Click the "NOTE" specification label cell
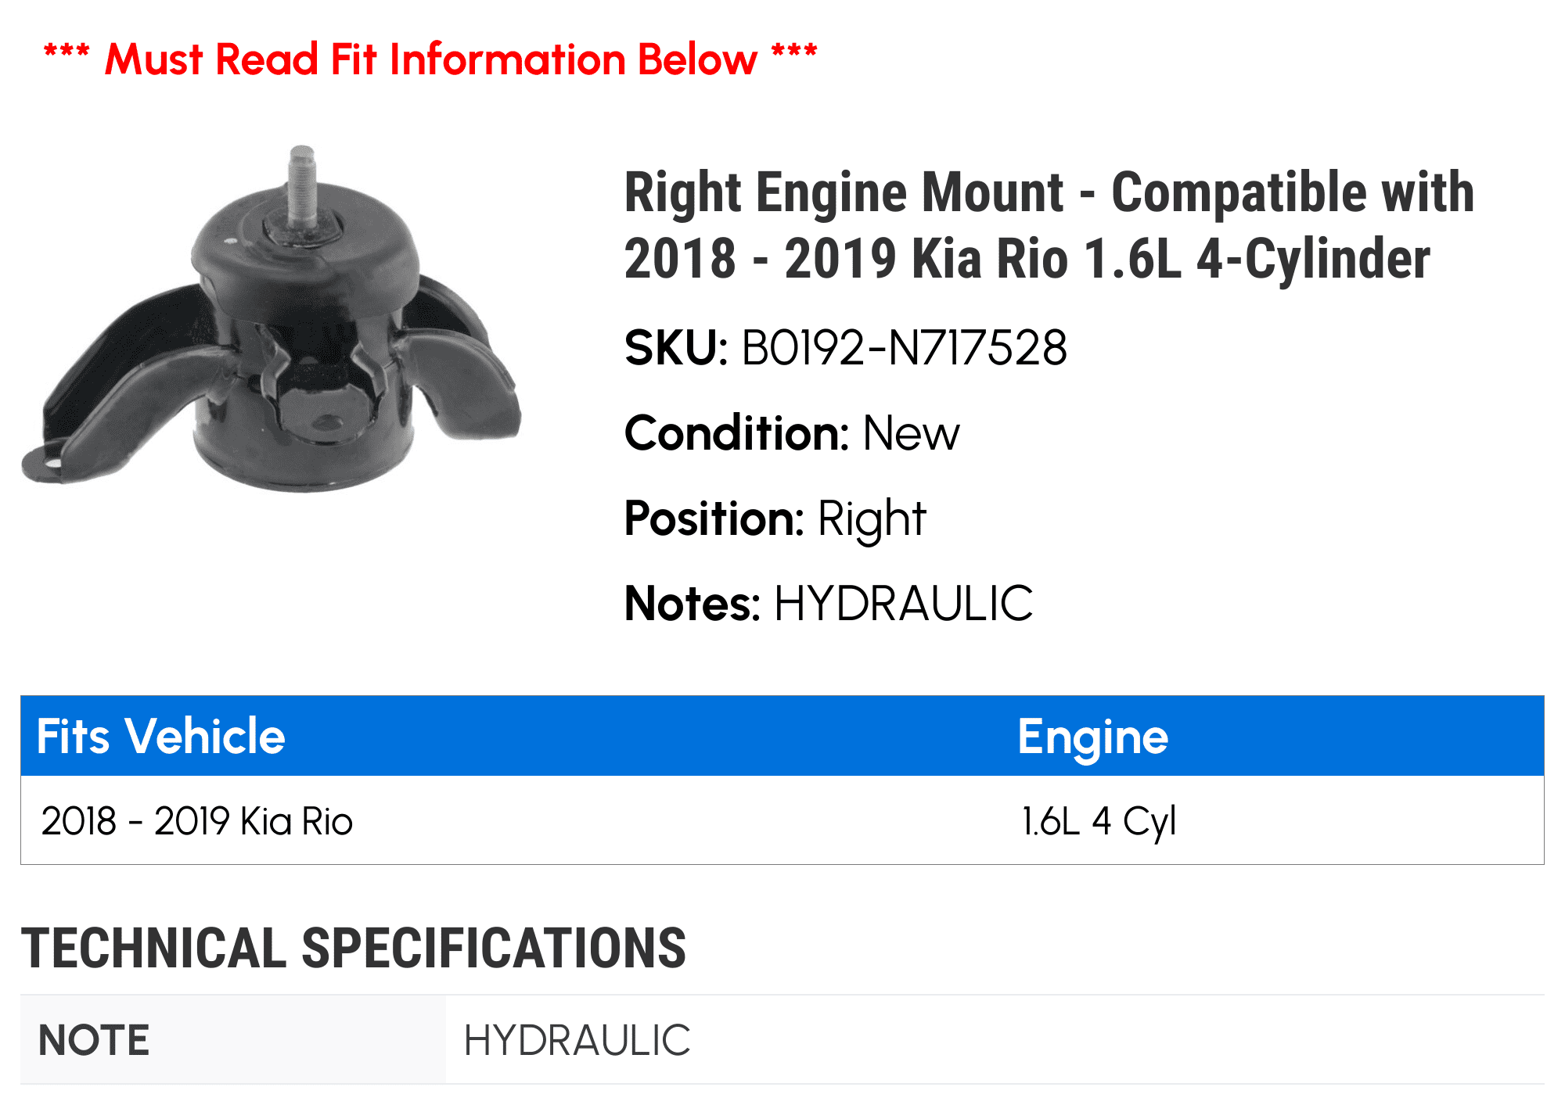1565x1105 pixels. pos(94,1040)
